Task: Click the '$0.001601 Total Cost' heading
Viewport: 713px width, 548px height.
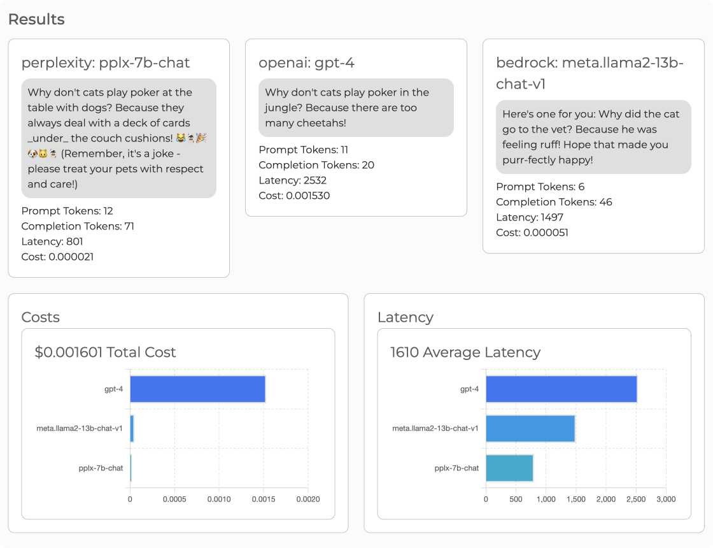Action: pos(105,352)
